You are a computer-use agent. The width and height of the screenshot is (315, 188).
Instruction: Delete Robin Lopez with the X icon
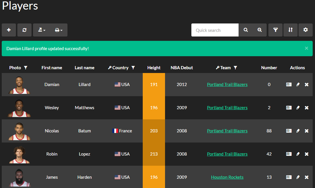pyautogui.click(x=307, y=154)
